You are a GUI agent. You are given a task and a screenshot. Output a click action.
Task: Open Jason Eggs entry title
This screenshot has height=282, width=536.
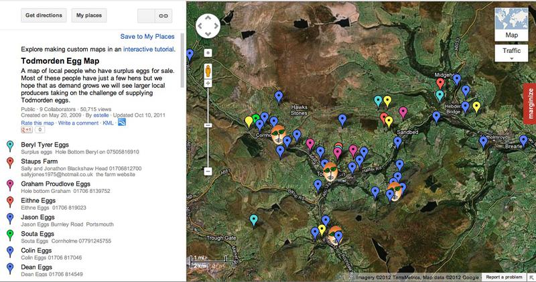click(x=38, y=217)
